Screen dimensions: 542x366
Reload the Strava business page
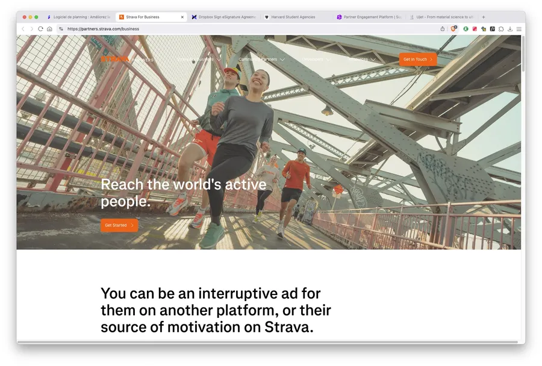click(40, 29)
